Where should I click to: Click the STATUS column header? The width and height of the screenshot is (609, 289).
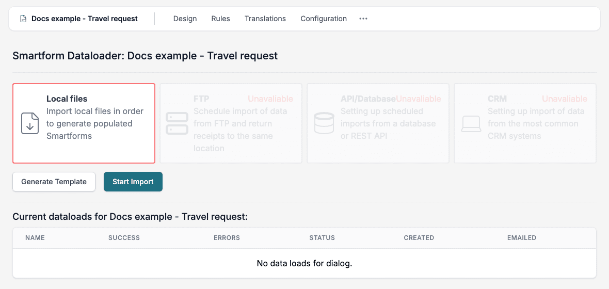pos(322,238)
